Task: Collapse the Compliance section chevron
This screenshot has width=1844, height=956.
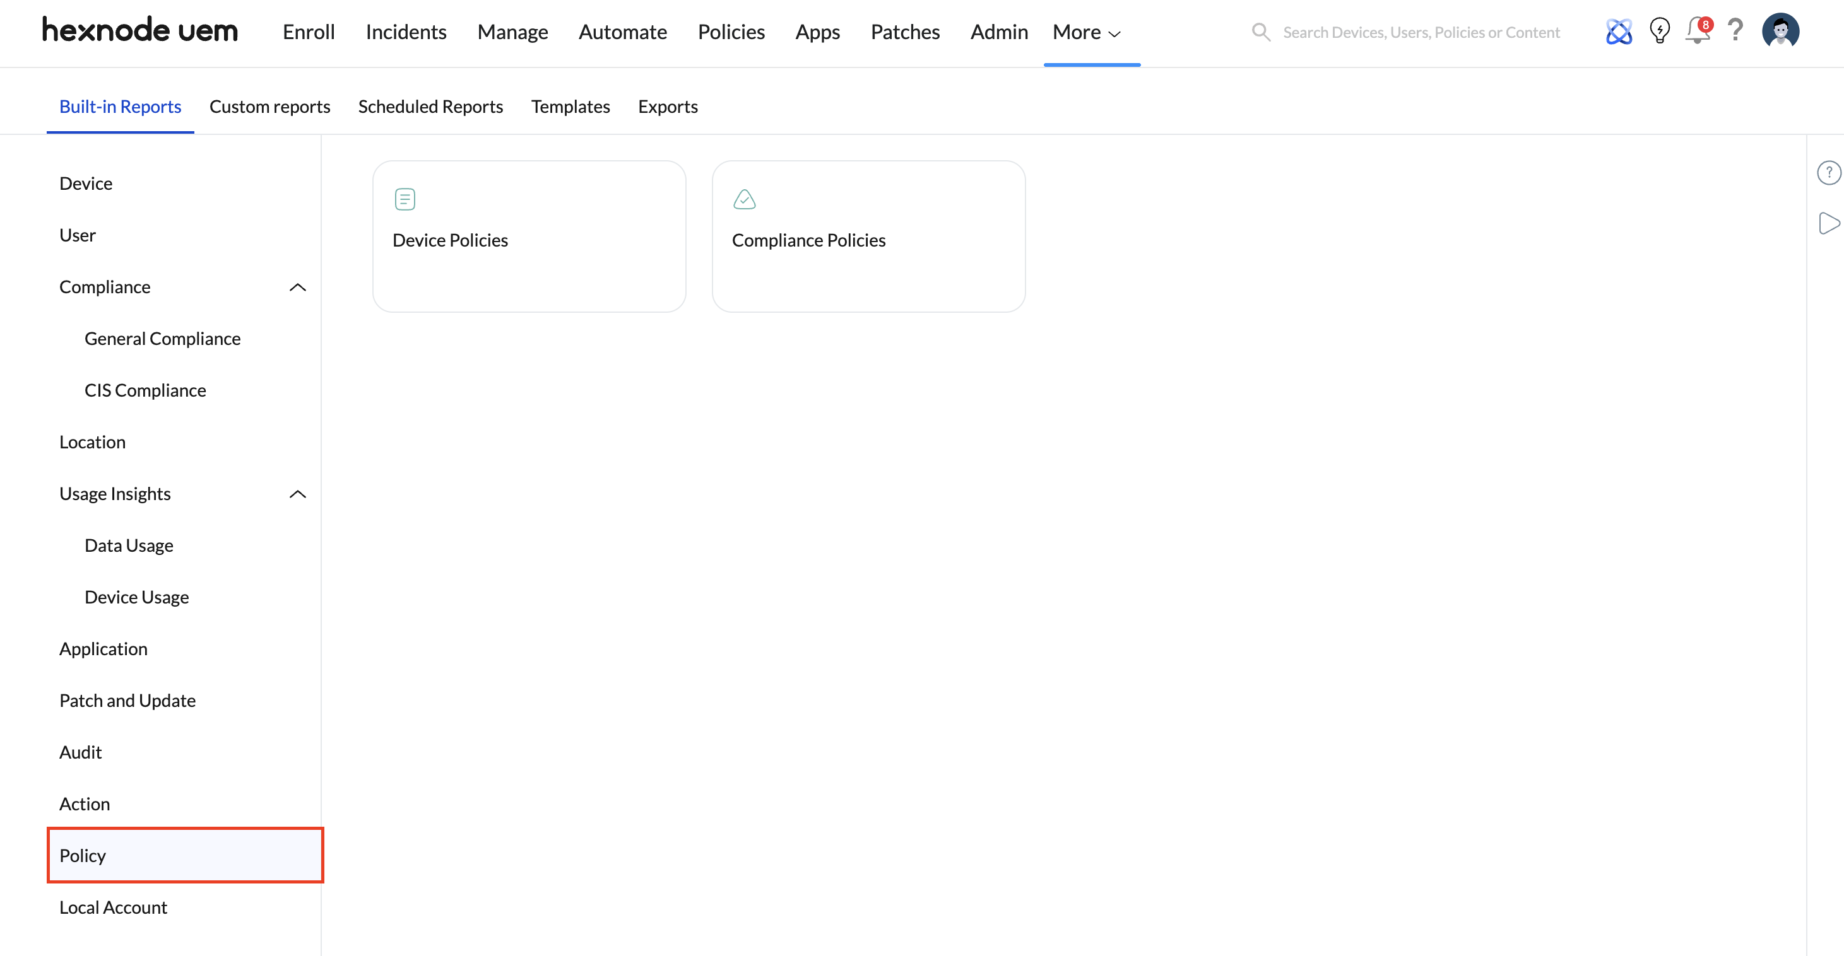Action: click(x=298, y=287)
